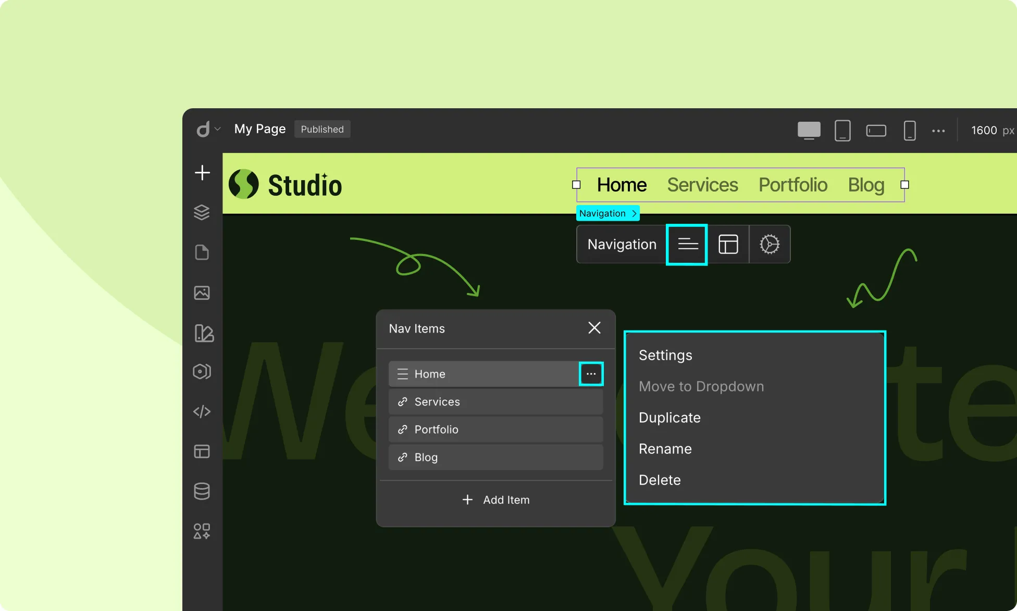Click the Add Item button
1017x611 pixels.
(496, 500)
